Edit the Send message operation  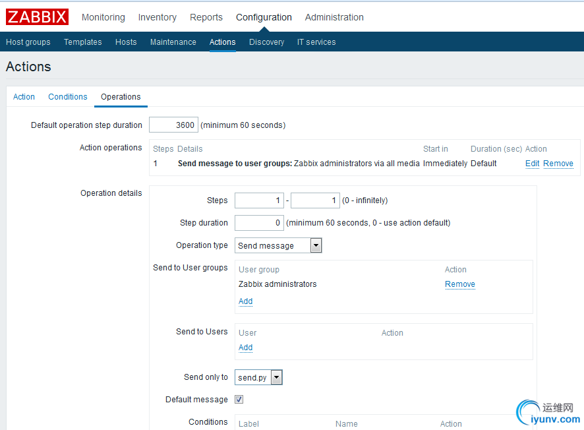(x=532, y=164)
